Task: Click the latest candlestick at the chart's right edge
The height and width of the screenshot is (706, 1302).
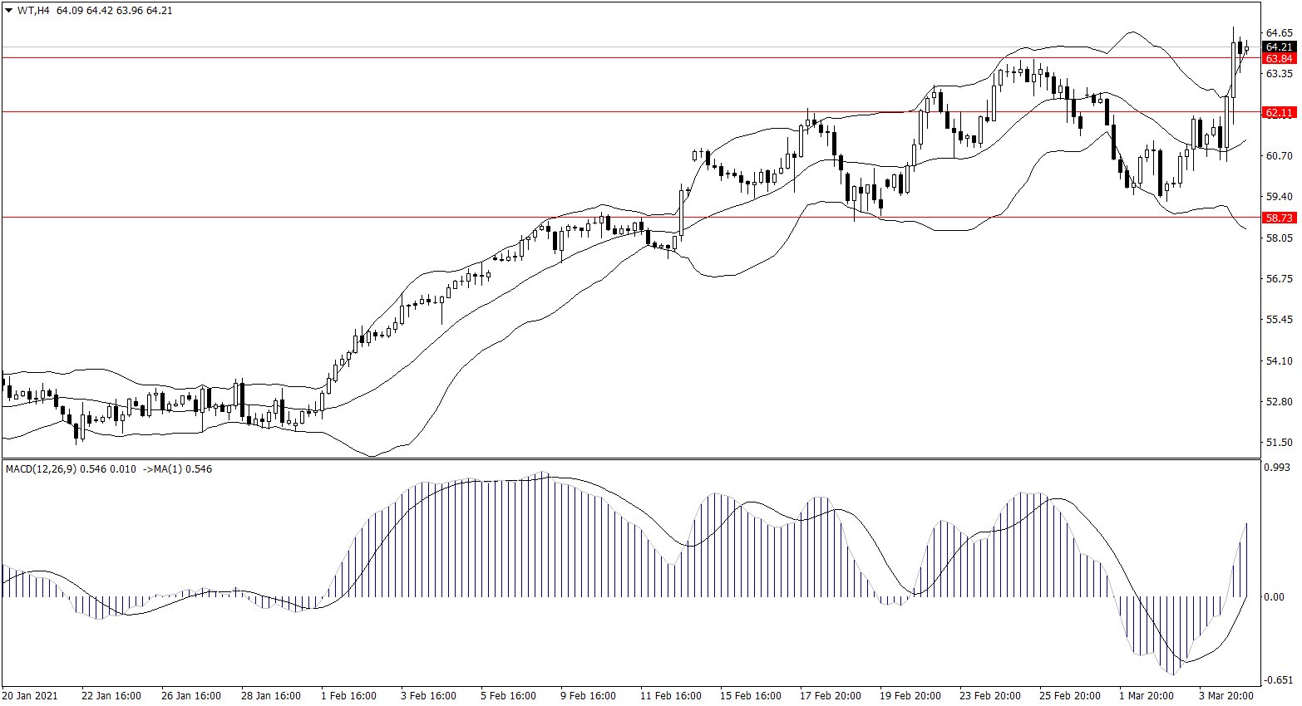Action: (1246, 49)
